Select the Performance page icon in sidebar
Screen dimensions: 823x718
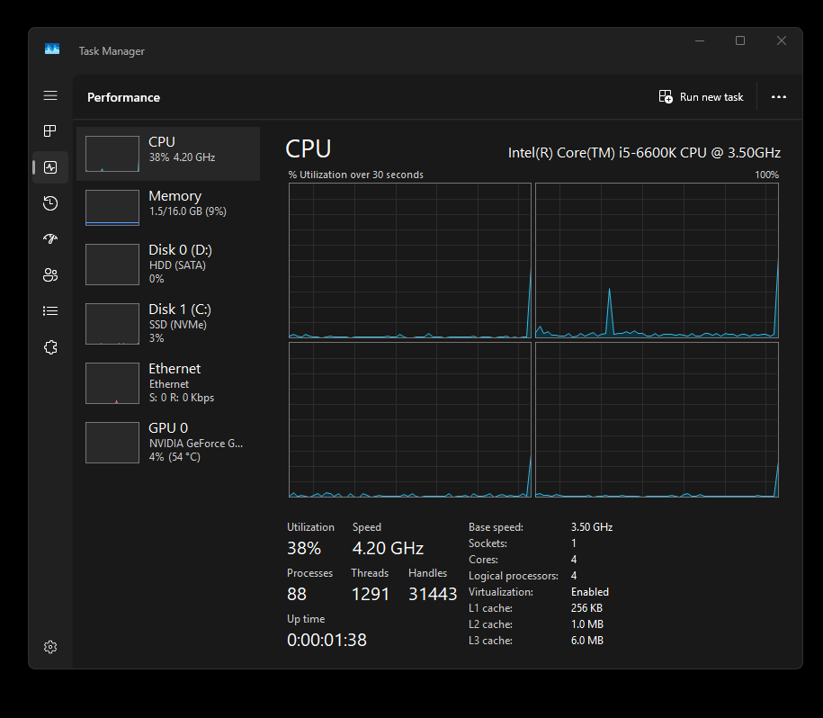click(50, 167)
